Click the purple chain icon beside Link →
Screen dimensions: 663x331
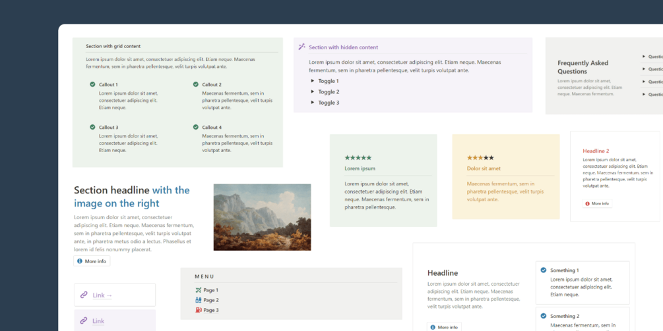[x=84, y=295]
